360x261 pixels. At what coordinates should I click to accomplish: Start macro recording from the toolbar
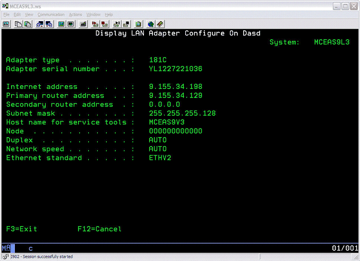[x=95, y=24]
